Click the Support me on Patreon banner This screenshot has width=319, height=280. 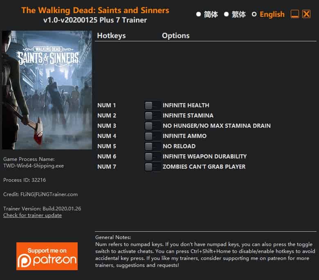[47, 256]
